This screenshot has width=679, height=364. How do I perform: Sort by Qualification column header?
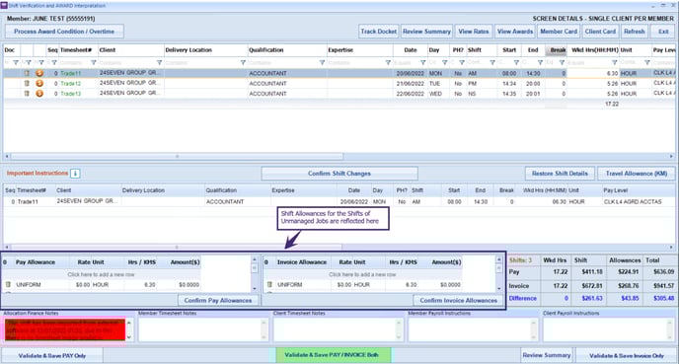pos(287,50)
